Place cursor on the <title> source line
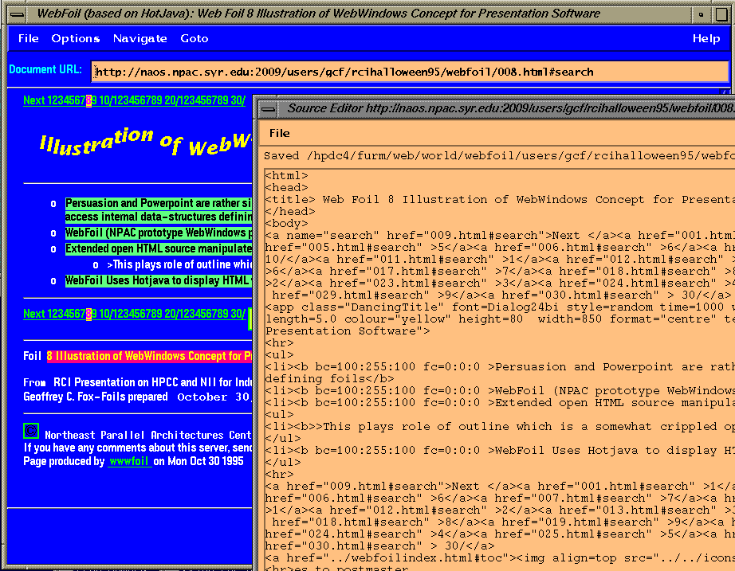The height and width of the screenshot is (571, 735). [x=500, y=200]
